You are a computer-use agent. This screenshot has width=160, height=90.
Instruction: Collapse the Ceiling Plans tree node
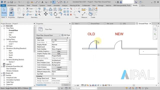(x=4, y=39)
